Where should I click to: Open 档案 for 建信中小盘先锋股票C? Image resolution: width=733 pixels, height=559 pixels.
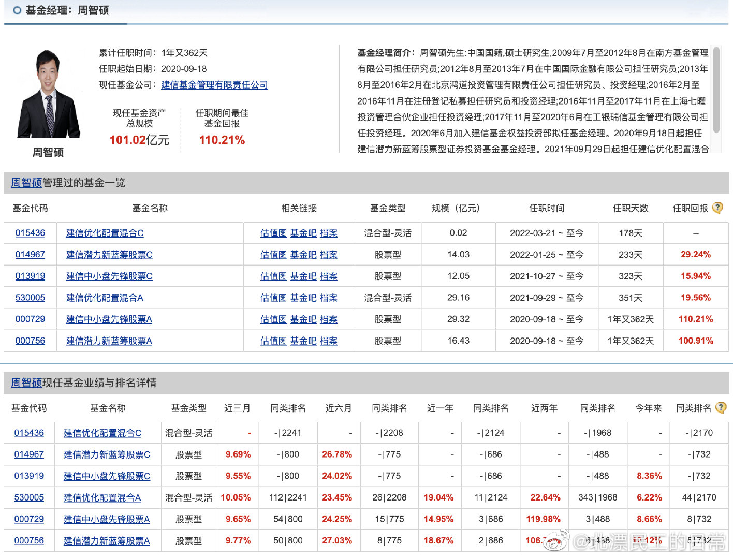tap(329, 276)
